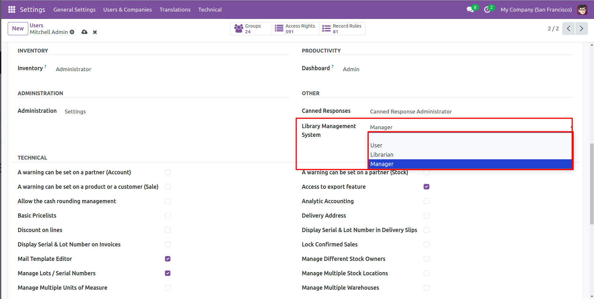Open the conversations chat icon
The image size is (594, 299).
(x=470, y=10)
